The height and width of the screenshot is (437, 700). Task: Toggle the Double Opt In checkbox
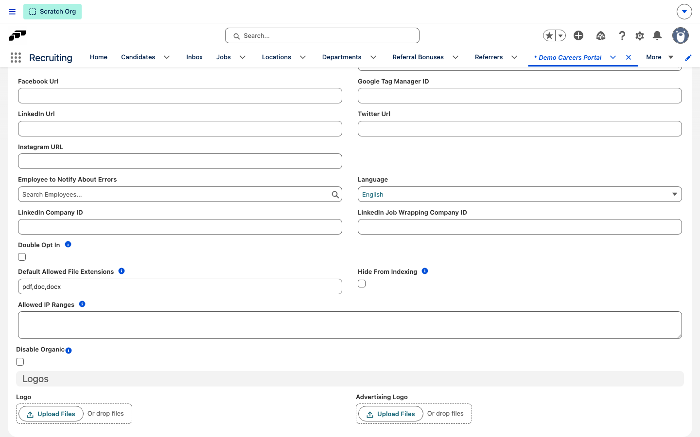tap(22, 257)
